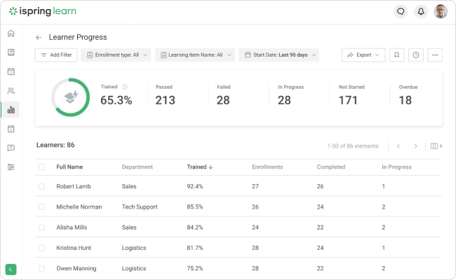Click the Trained value 65.3%
Viewport: 456px width, 280px height.
tap(116, 100)
